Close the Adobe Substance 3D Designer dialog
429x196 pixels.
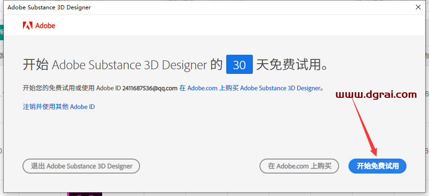[418, 7]
